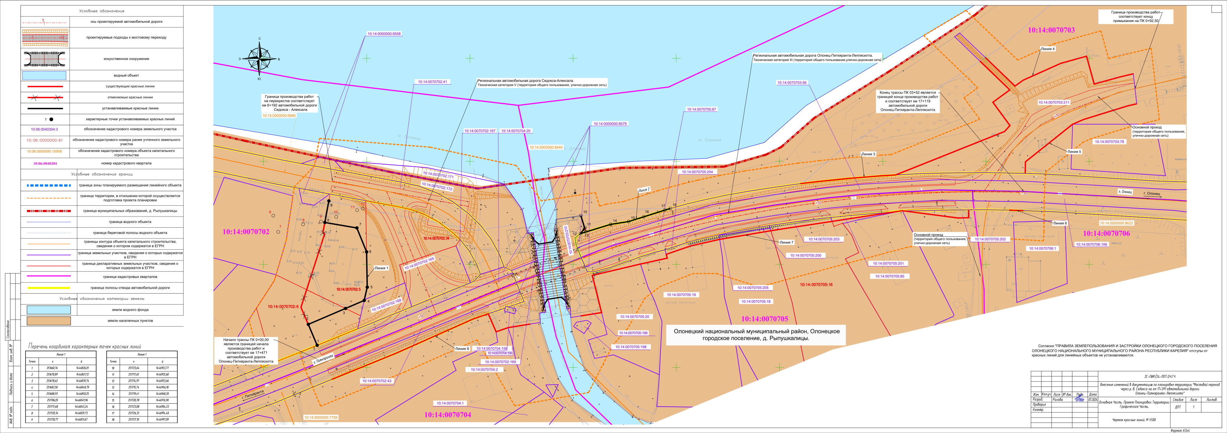Click the Линия 1 callout label
The height and width of the screenshot is (433, 1227).
coord(381,268)
